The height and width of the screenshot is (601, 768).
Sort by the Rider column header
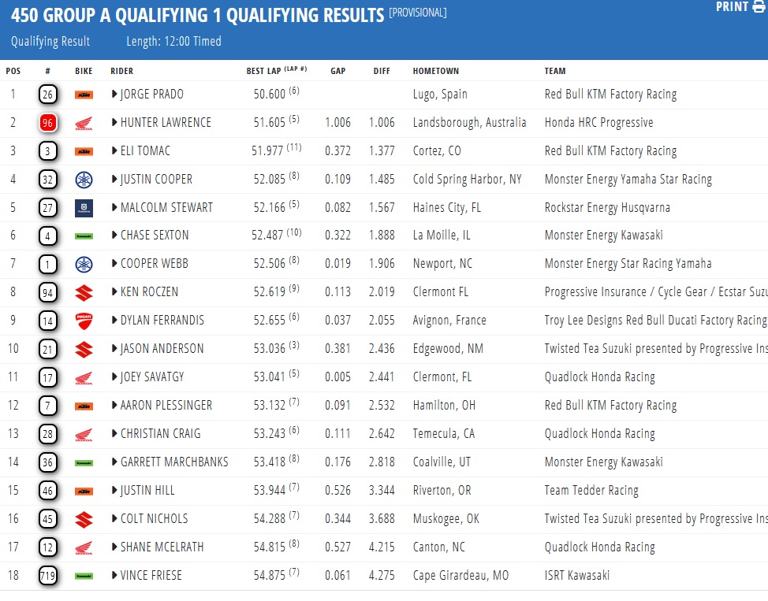tap(121, 71)
